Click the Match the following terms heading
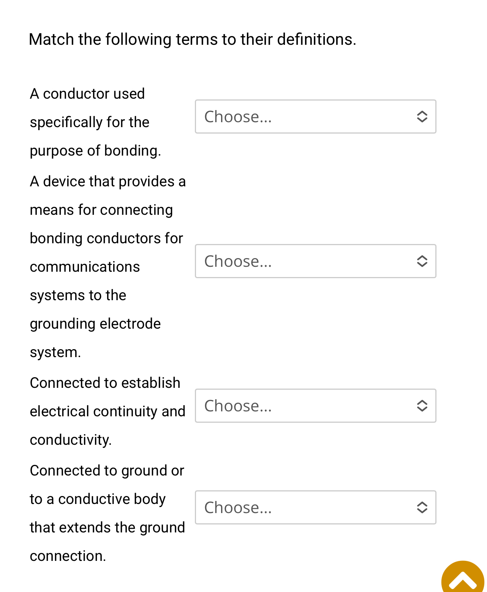 click(x=193, y=38)
